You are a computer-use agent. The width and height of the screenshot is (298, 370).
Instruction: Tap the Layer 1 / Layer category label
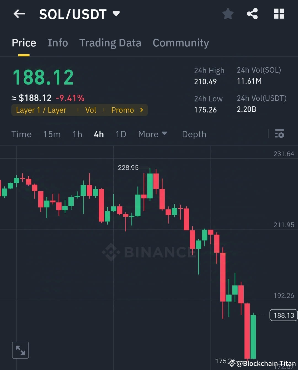pyautogui.click(x=41, y=110)
